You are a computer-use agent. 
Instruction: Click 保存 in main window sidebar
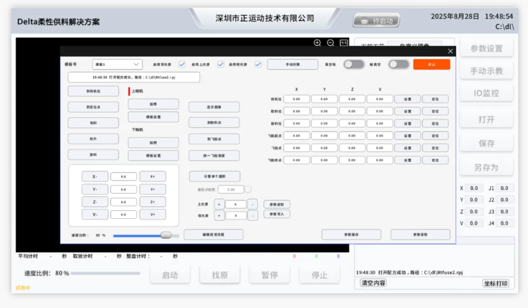[486, 143]
